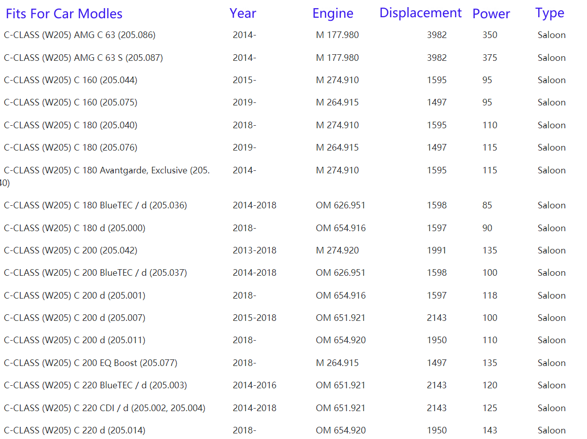This screenshot has height=439, width=587.
Task: Click the AMG C 63 (205.086) model row
Action: point(80,35)
